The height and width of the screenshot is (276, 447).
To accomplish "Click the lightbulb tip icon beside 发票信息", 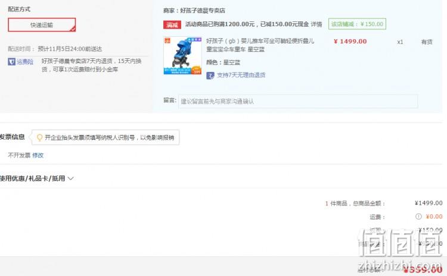I will (39, 138).
